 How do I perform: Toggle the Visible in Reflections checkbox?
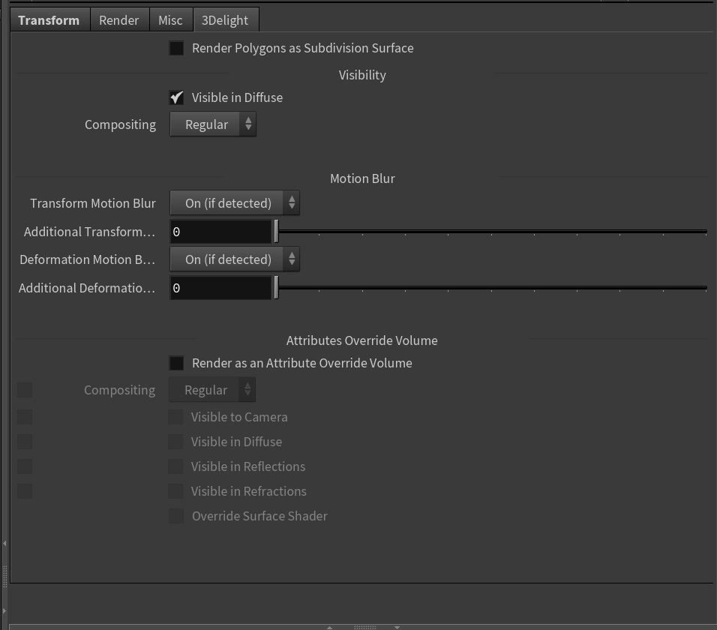[175, 466]
